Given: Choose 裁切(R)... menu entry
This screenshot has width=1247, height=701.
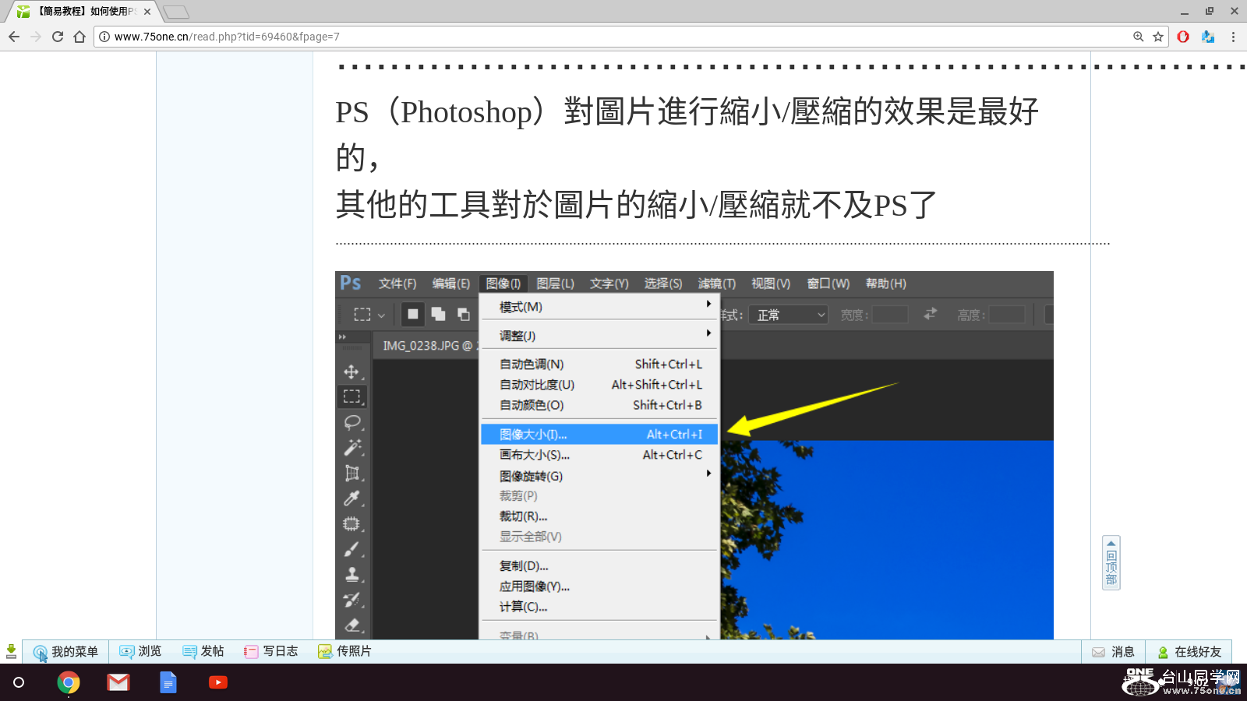Looking at the screenshot, I should pyautogui.click(x=599, y=516).
